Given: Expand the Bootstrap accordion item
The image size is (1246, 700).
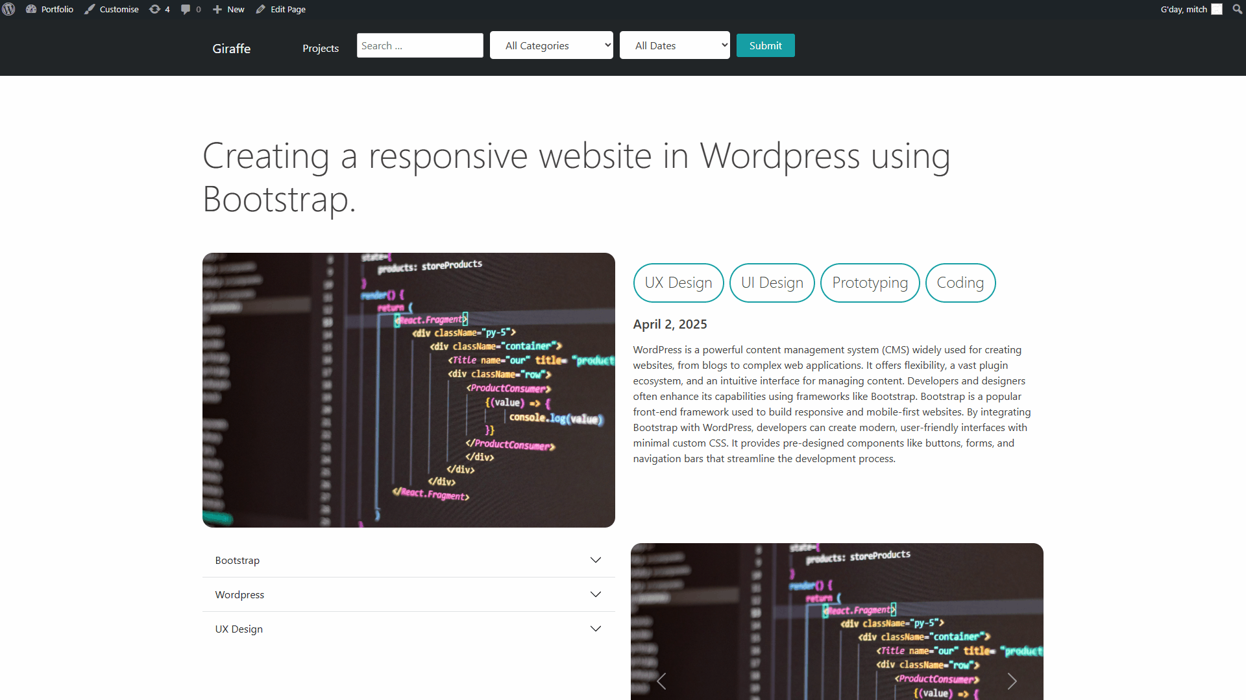Looking at the screenshot, I should click(x=409, y=560).
